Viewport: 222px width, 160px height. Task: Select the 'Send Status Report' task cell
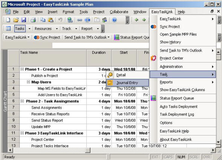[53, 120]
